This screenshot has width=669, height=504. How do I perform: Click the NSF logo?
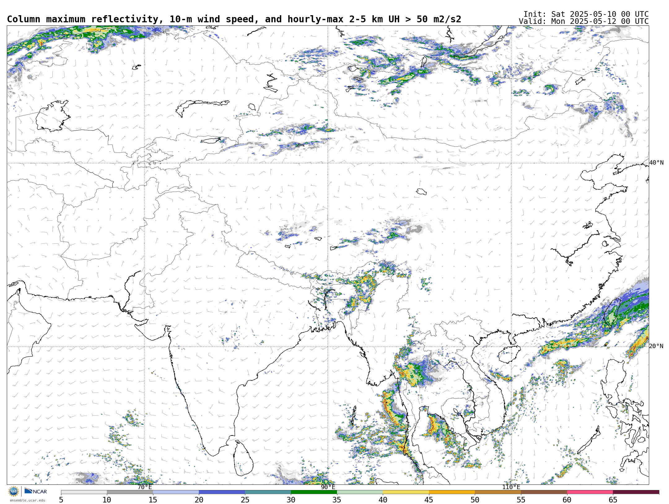(x=14, y=491)
